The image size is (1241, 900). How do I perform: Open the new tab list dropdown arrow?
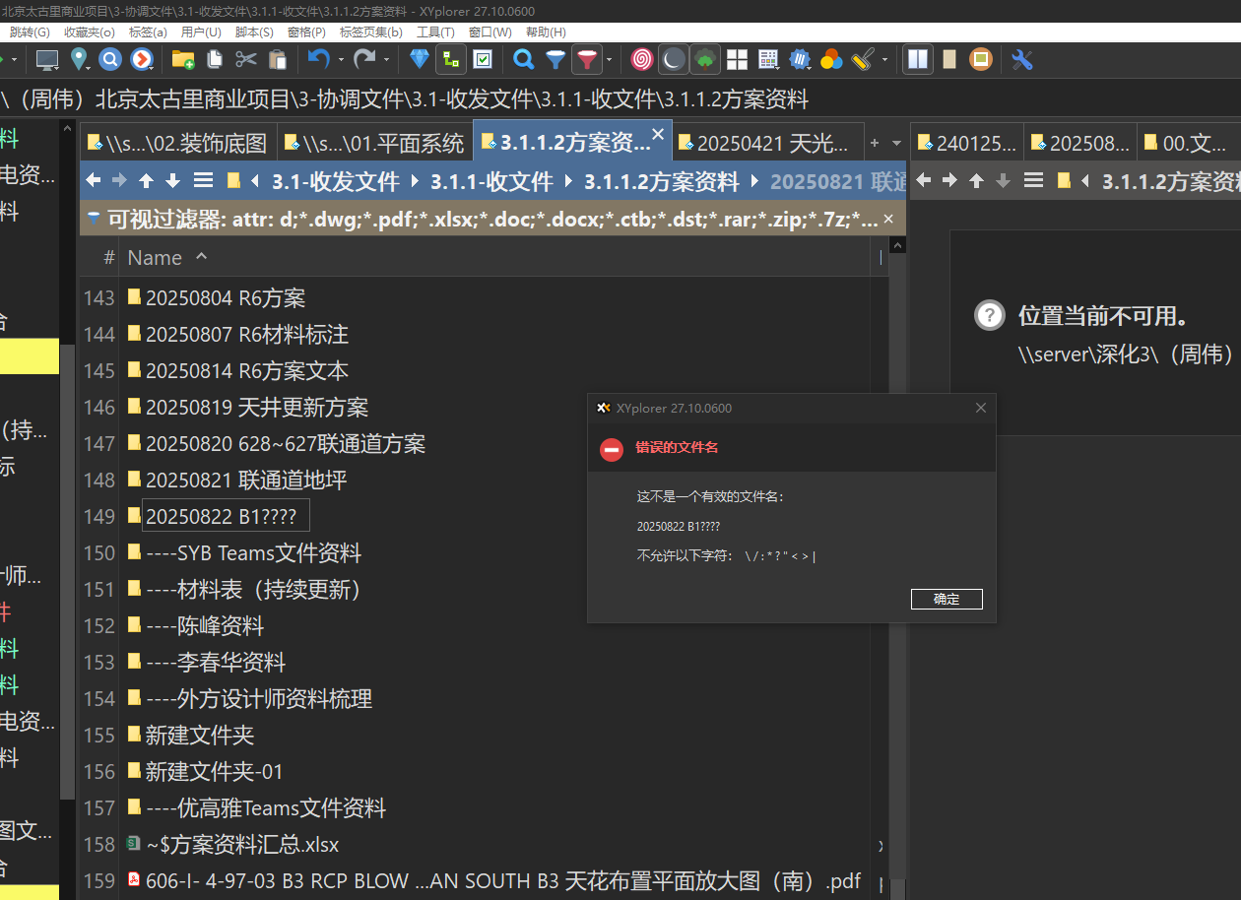coord(895,144)
